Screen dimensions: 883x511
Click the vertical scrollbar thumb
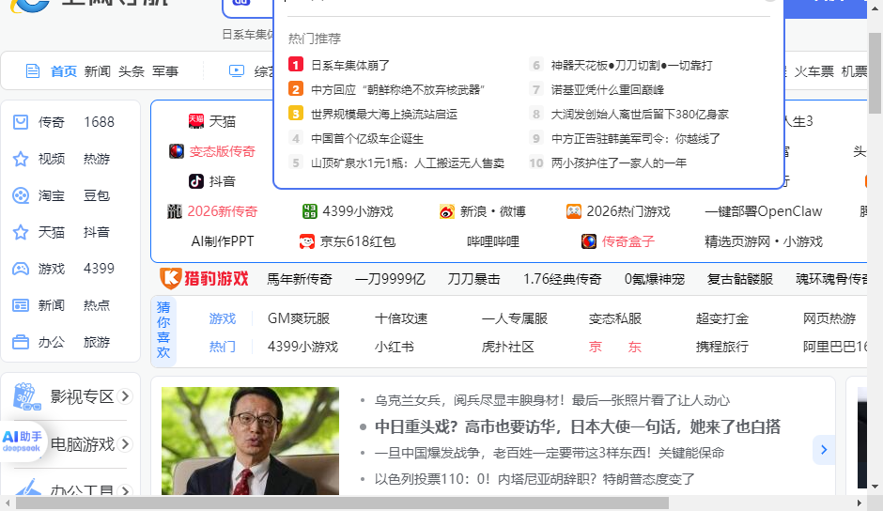pyautogui.click(x=875, y=73)
